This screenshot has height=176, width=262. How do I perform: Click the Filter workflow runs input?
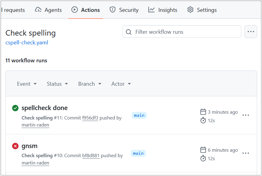182,32
